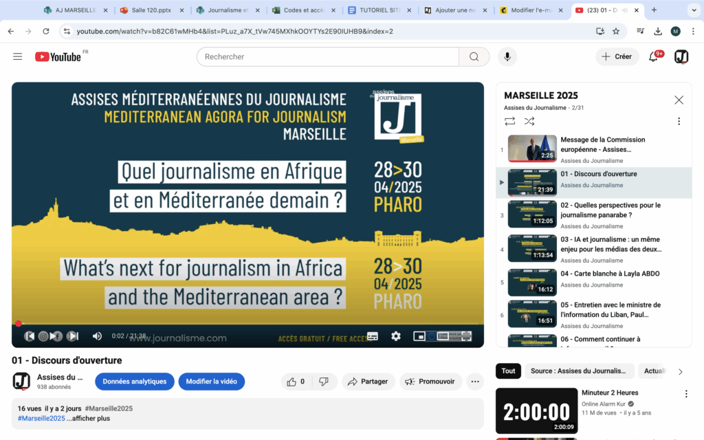
Task: Open the #Marseille2025 hashtag link in blue
Action: 41,419
